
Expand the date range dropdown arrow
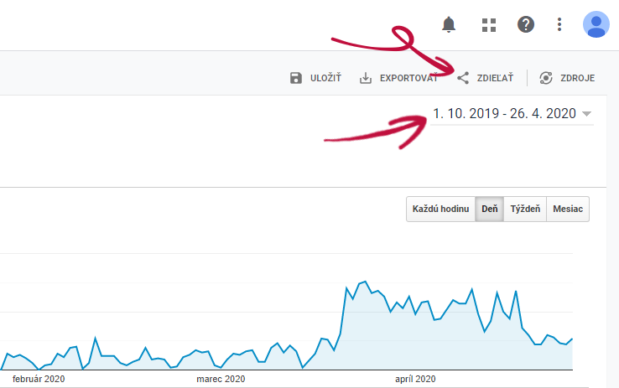pos(586,114)
